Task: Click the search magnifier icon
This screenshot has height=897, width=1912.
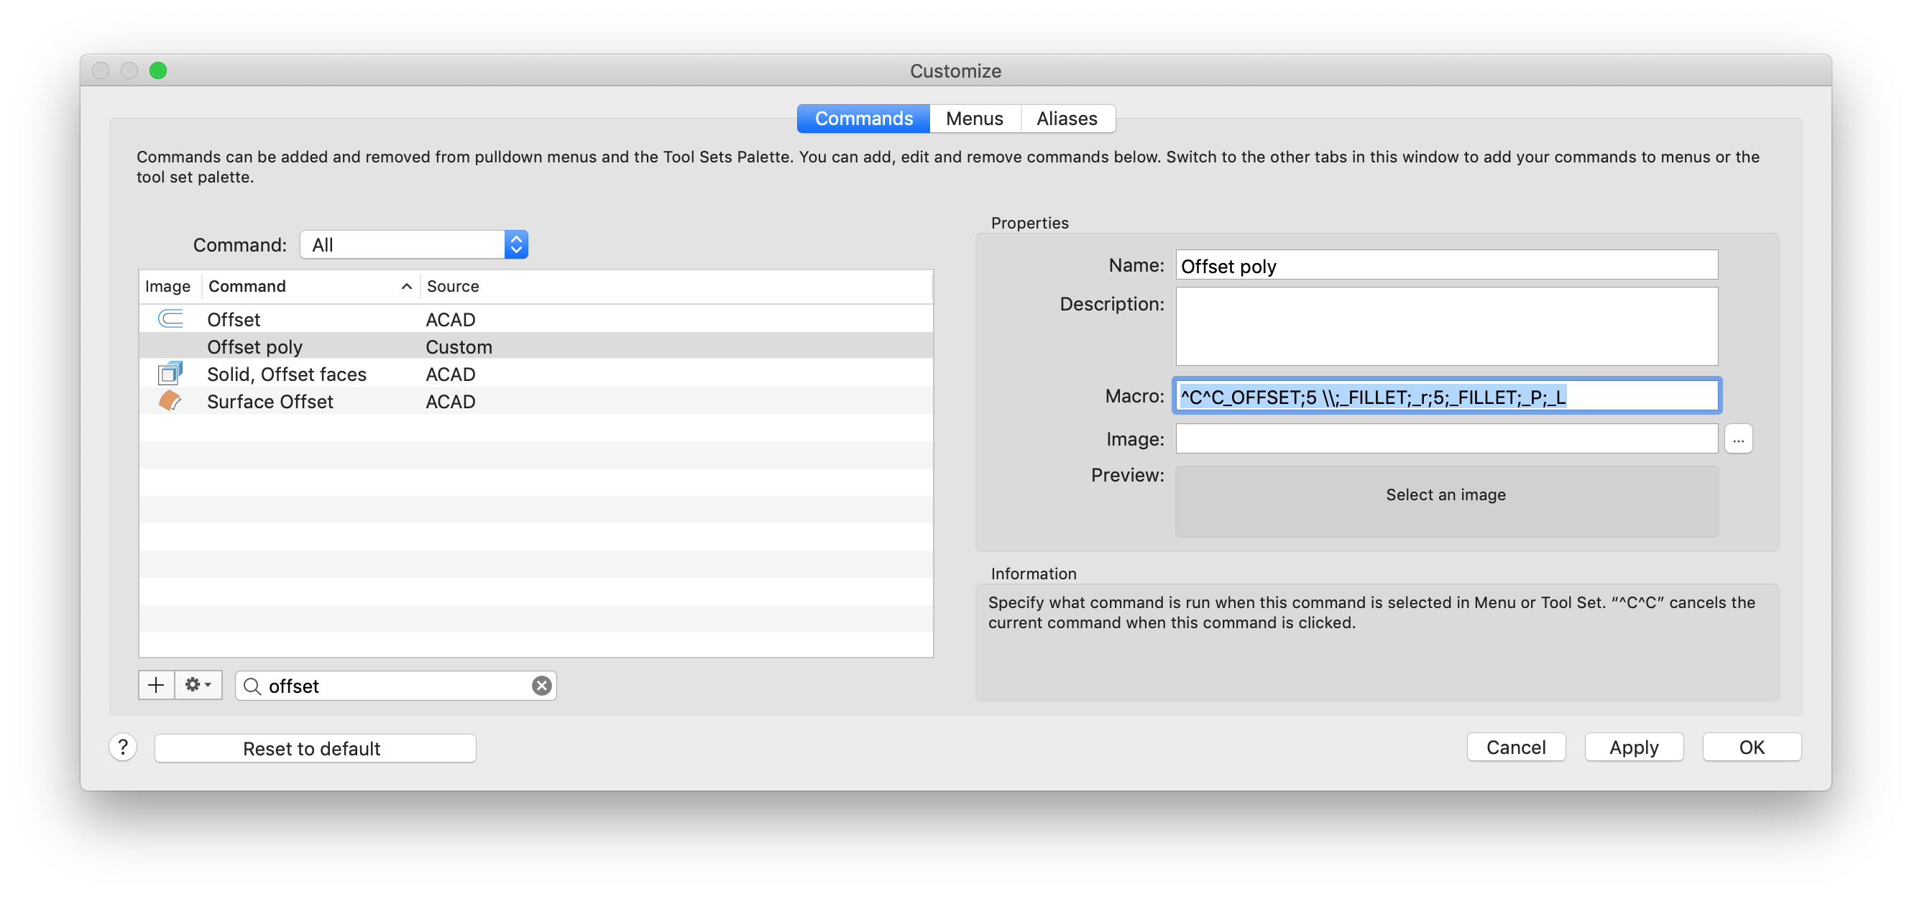Action: coord(252,686)
